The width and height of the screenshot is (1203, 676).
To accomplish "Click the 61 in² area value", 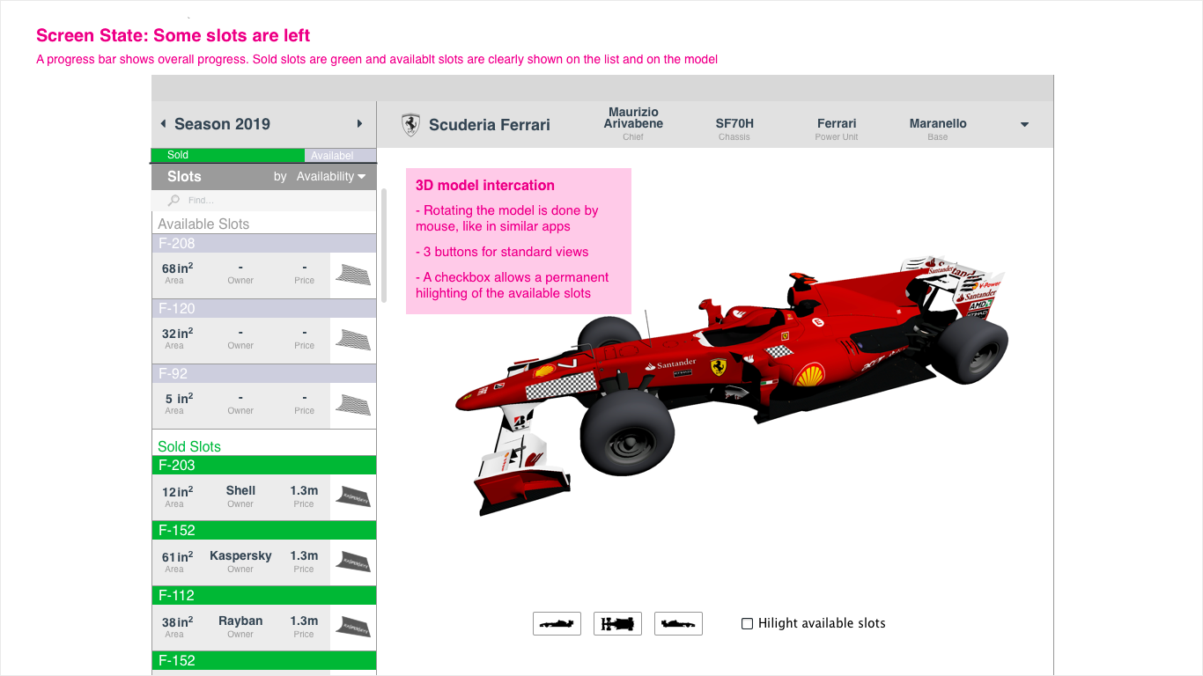I will click(178, 556).
